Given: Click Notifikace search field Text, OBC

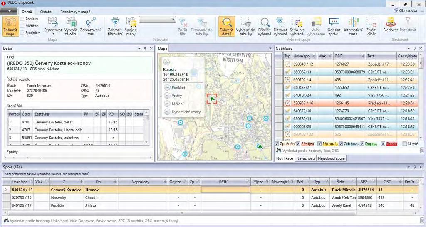Looking at the screenshot, I should [x=350, y=150].
